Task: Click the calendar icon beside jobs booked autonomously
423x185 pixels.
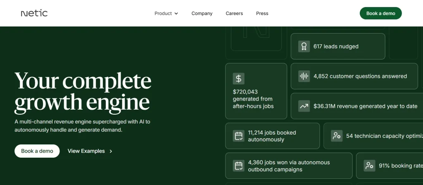Action: (x=238, y=136)
